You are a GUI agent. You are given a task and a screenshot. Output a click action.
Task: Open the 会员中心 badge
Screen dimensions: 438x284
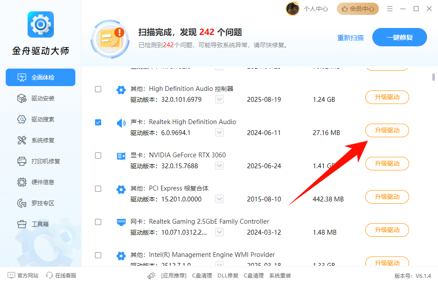point(358,9)
